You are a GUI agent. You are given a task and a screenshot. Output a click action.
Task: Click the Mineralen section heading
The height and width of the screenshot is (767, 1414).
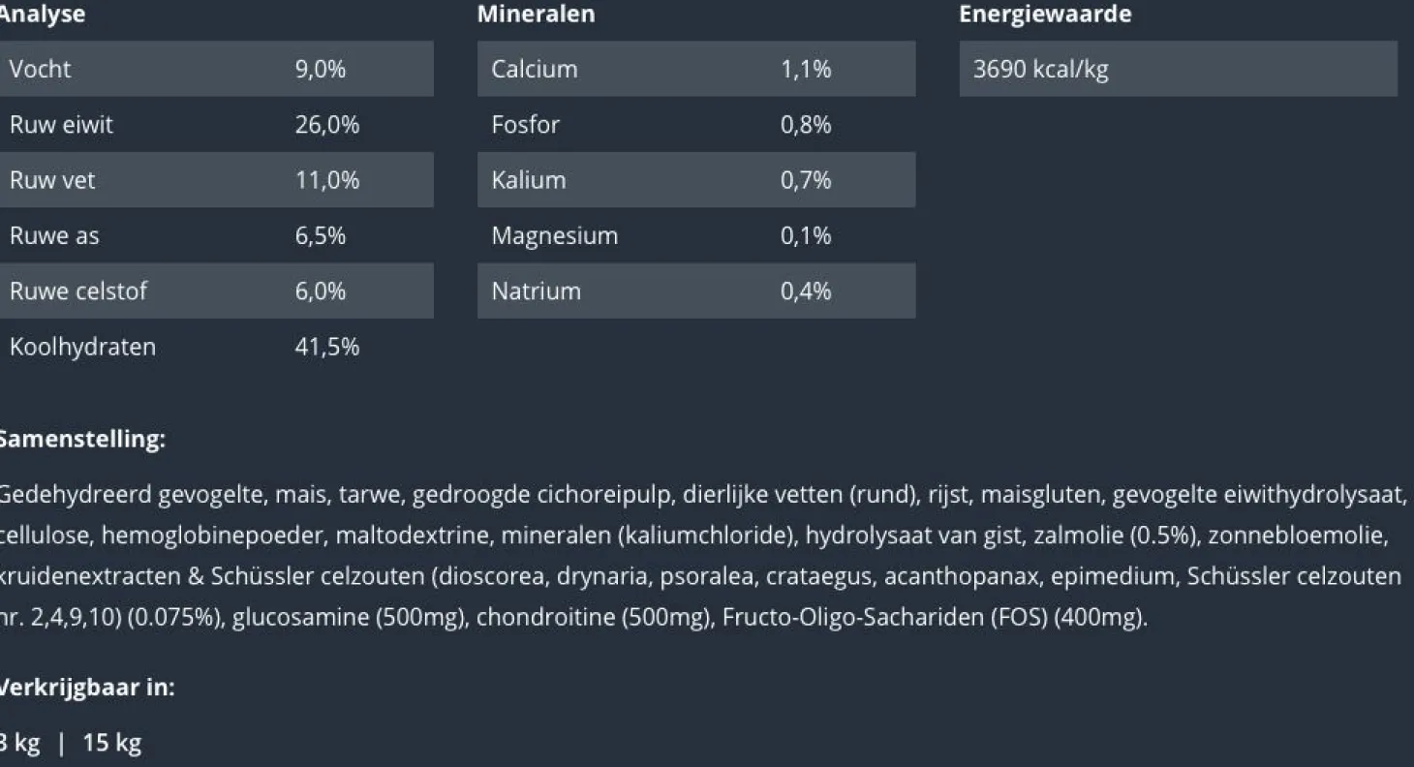coord(536,15)
